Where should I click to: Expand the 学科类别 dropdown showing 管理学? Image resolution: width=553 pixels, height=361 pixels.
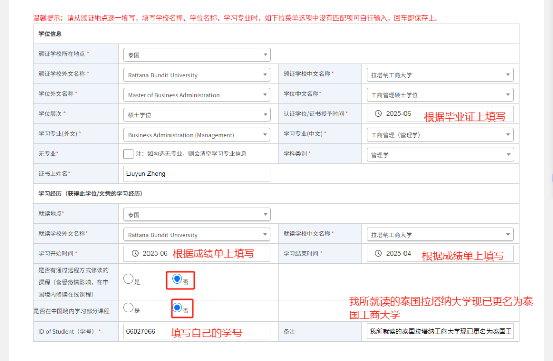click(440, 154)
